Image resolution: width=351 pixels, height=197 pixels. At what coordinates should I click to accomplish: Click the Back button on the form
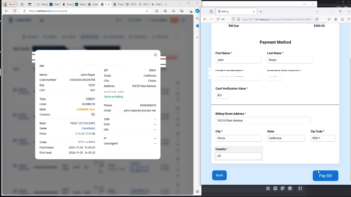(219, 175)
